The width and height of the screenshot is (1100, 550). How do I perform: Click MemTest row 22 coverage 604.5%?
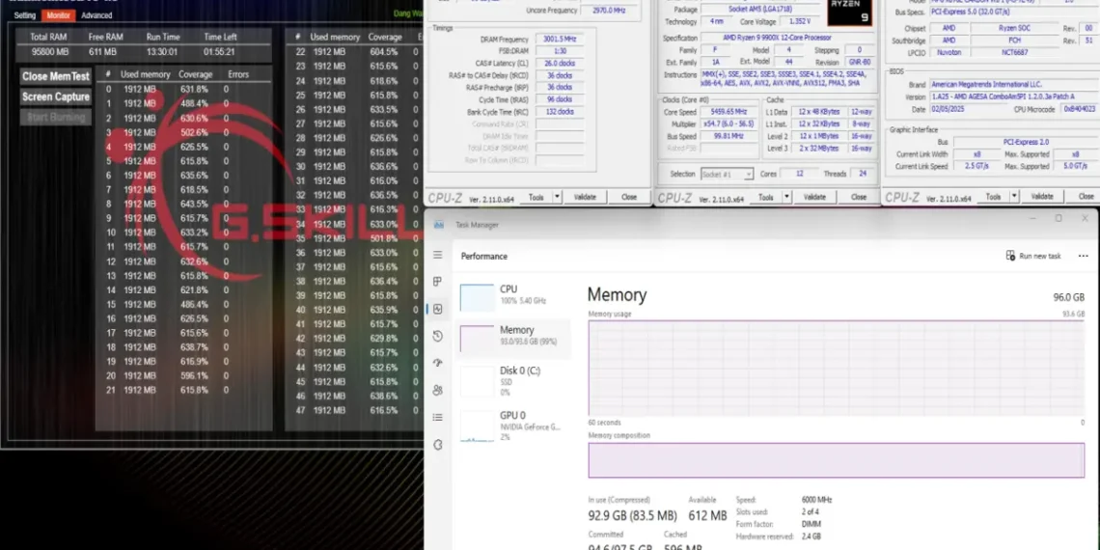pos(384,52)
